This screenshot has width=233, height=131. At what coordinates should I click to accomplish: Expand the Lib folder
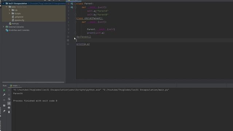[9, 10]
